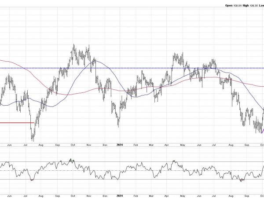Select the thick red horizontal support line
Screen dimensions: 264x198
click(17, 123)
